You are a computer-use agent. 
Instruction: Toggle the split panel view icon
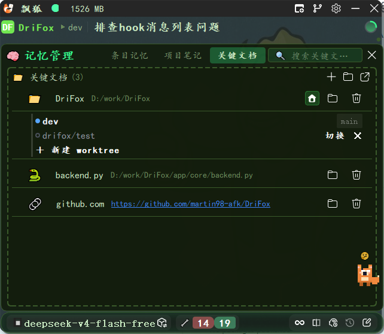(x=316, y=323)
